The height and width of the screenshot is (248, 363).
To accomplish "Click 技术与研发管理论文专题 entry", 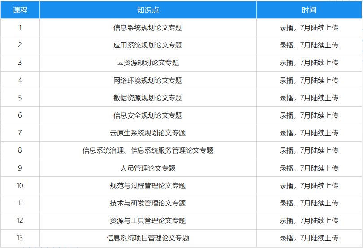I will pyautogui.click(x=148, y=203).
